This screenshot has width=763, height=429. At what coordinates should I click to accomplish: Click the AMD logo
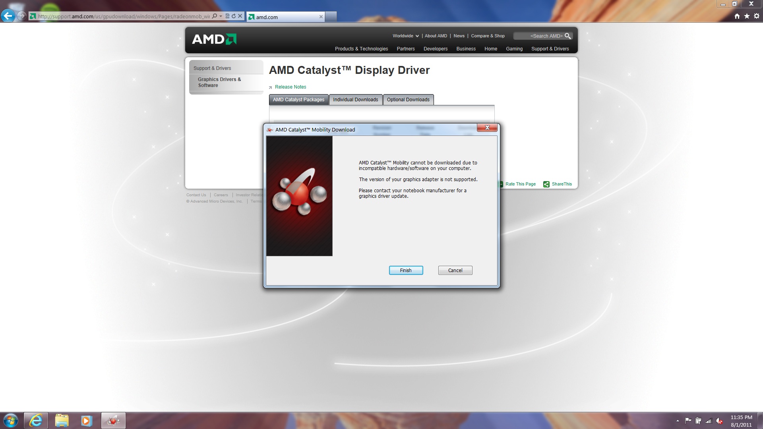click(x=214, y=39)
